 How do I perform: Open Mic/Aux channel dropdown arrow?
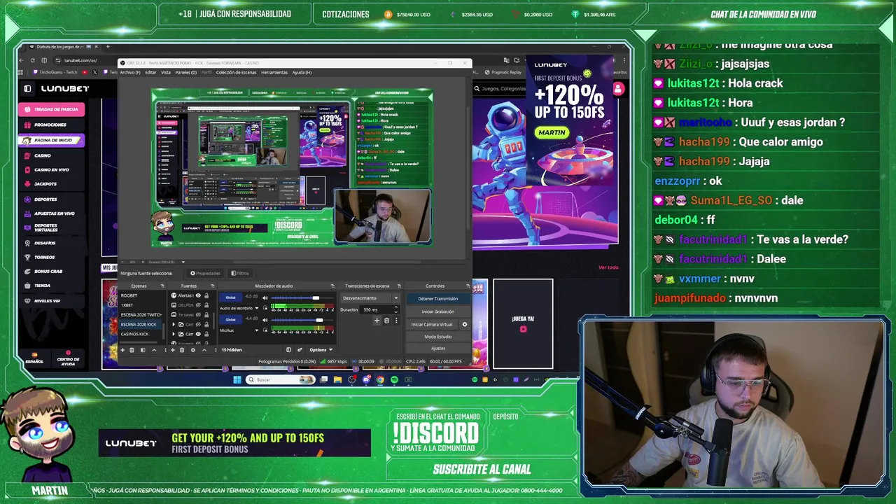tap(257, 330)
